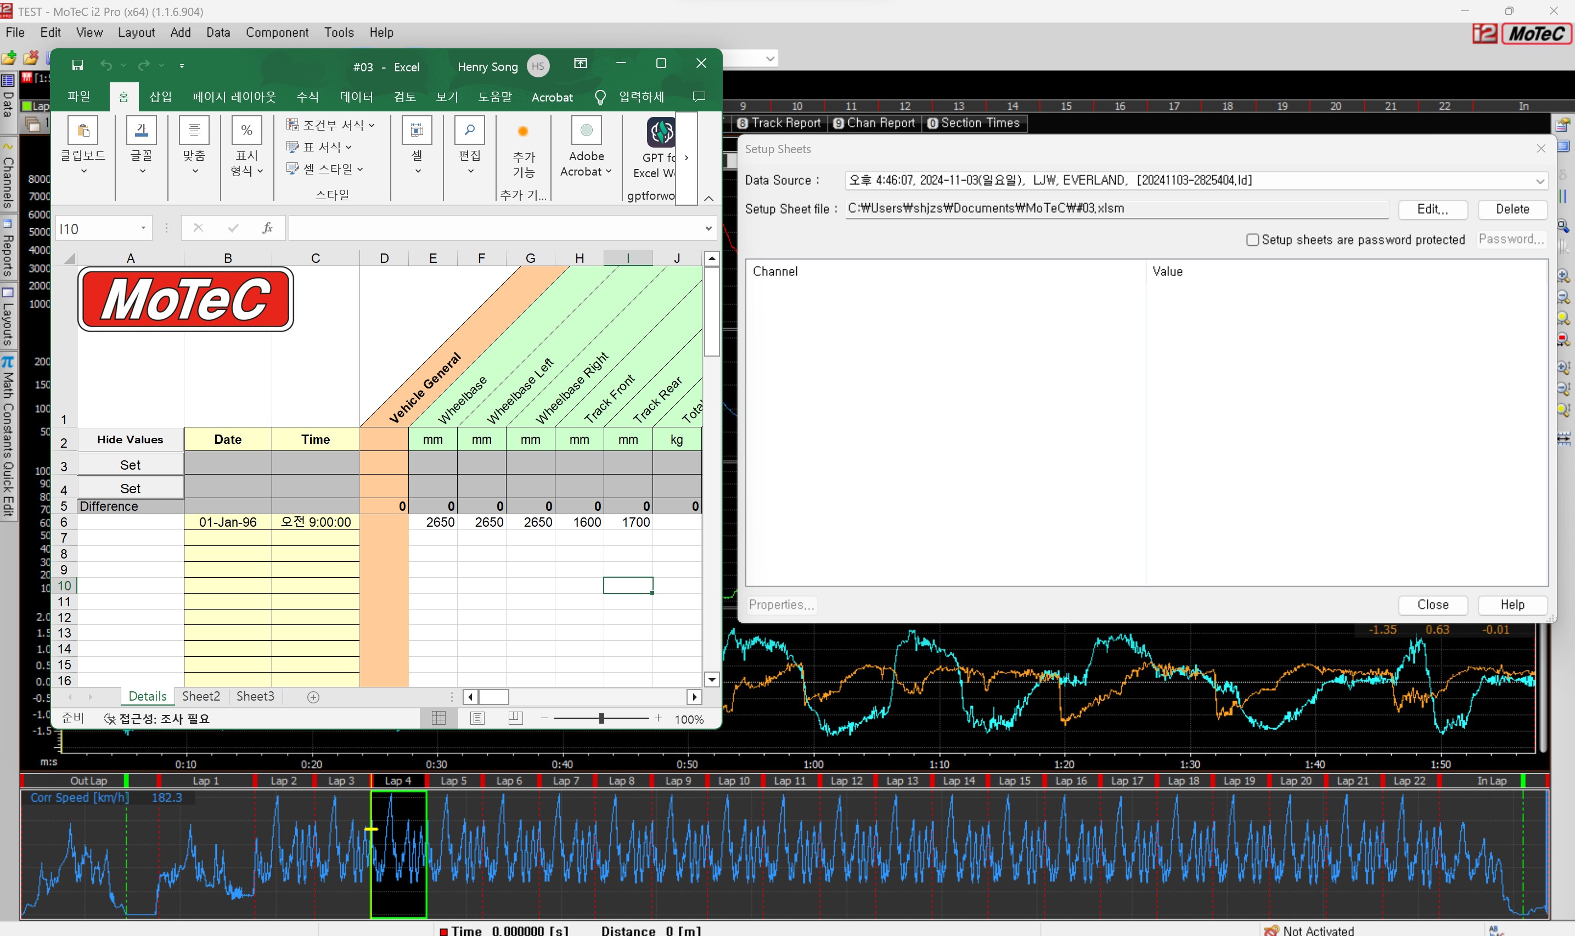Open the Name Box dropdown next to I10
Viewport: 1575px width, 936px height.
click(x=143, y=228)
